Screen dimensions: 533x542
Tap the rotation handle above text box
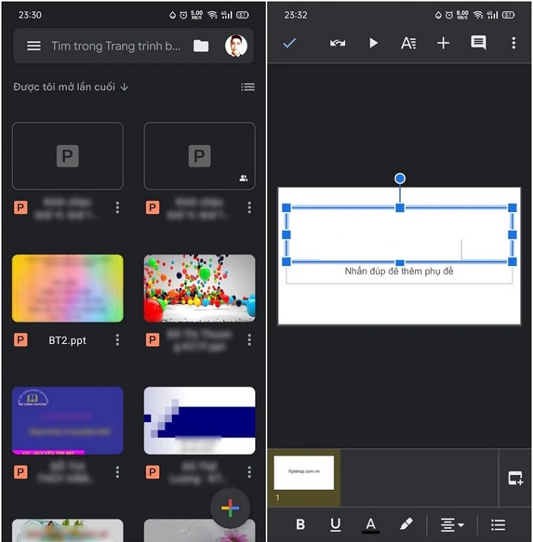(x=400, y=178)
